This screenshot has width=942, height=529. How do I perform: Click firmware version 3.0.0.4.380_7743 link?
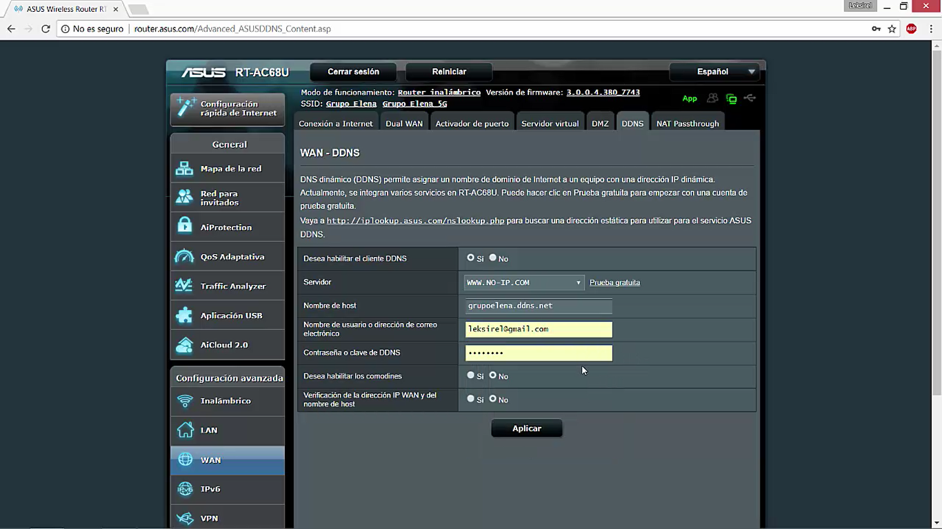[603, 92]
